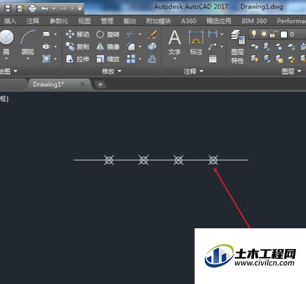Click the Undo arrow icon
Screen dimensions: 306x284
click(x=45, y=9)
